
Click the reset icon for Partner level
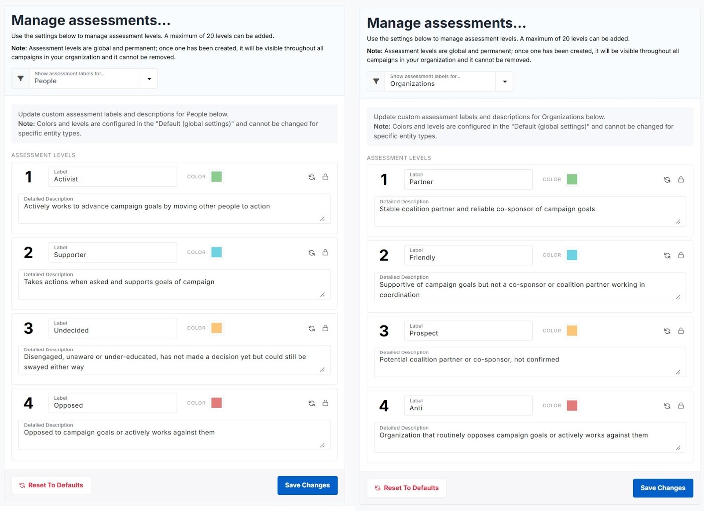pos(667,179)
